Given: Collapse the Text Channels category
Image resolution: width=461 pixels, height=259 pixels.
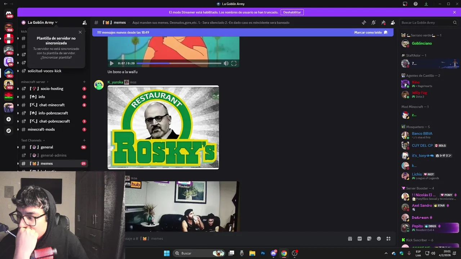Looking at the screenshot, I should 33,140.
